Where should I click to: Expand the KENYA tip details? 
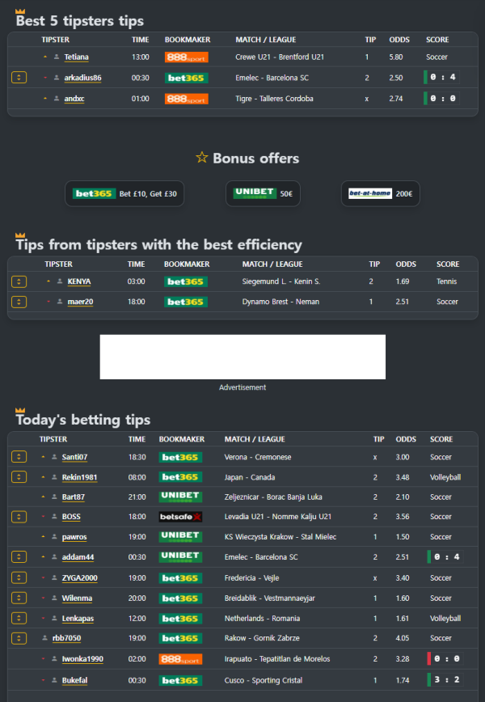(x=19, y=281)
